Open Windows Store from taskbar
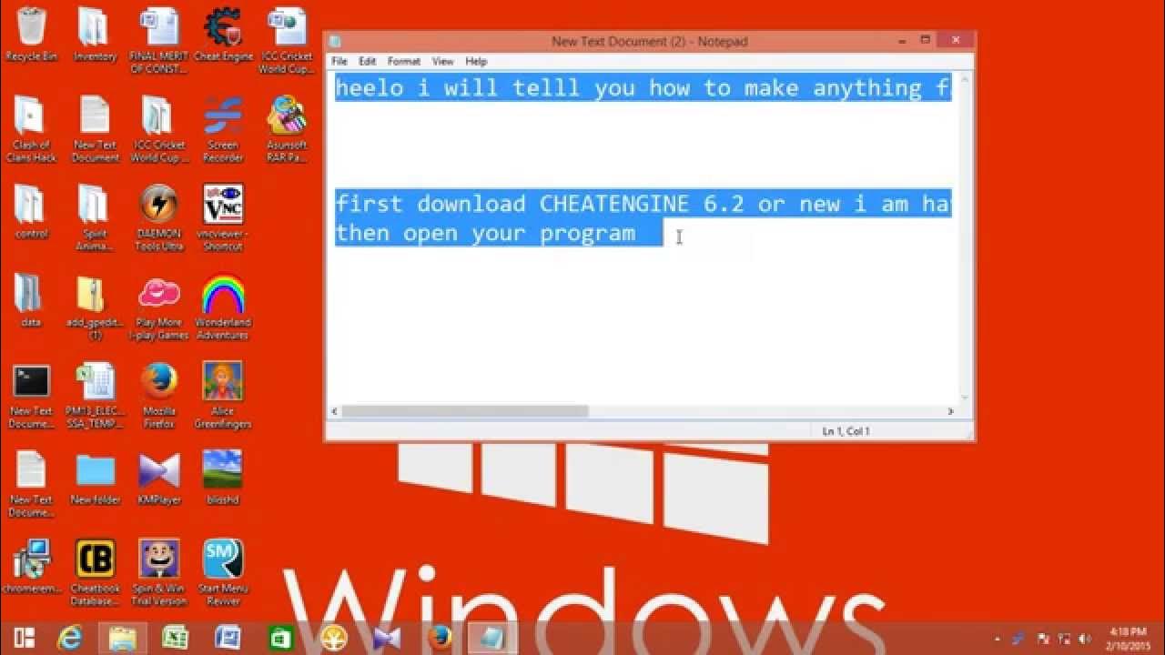 (x=280, y=638)
